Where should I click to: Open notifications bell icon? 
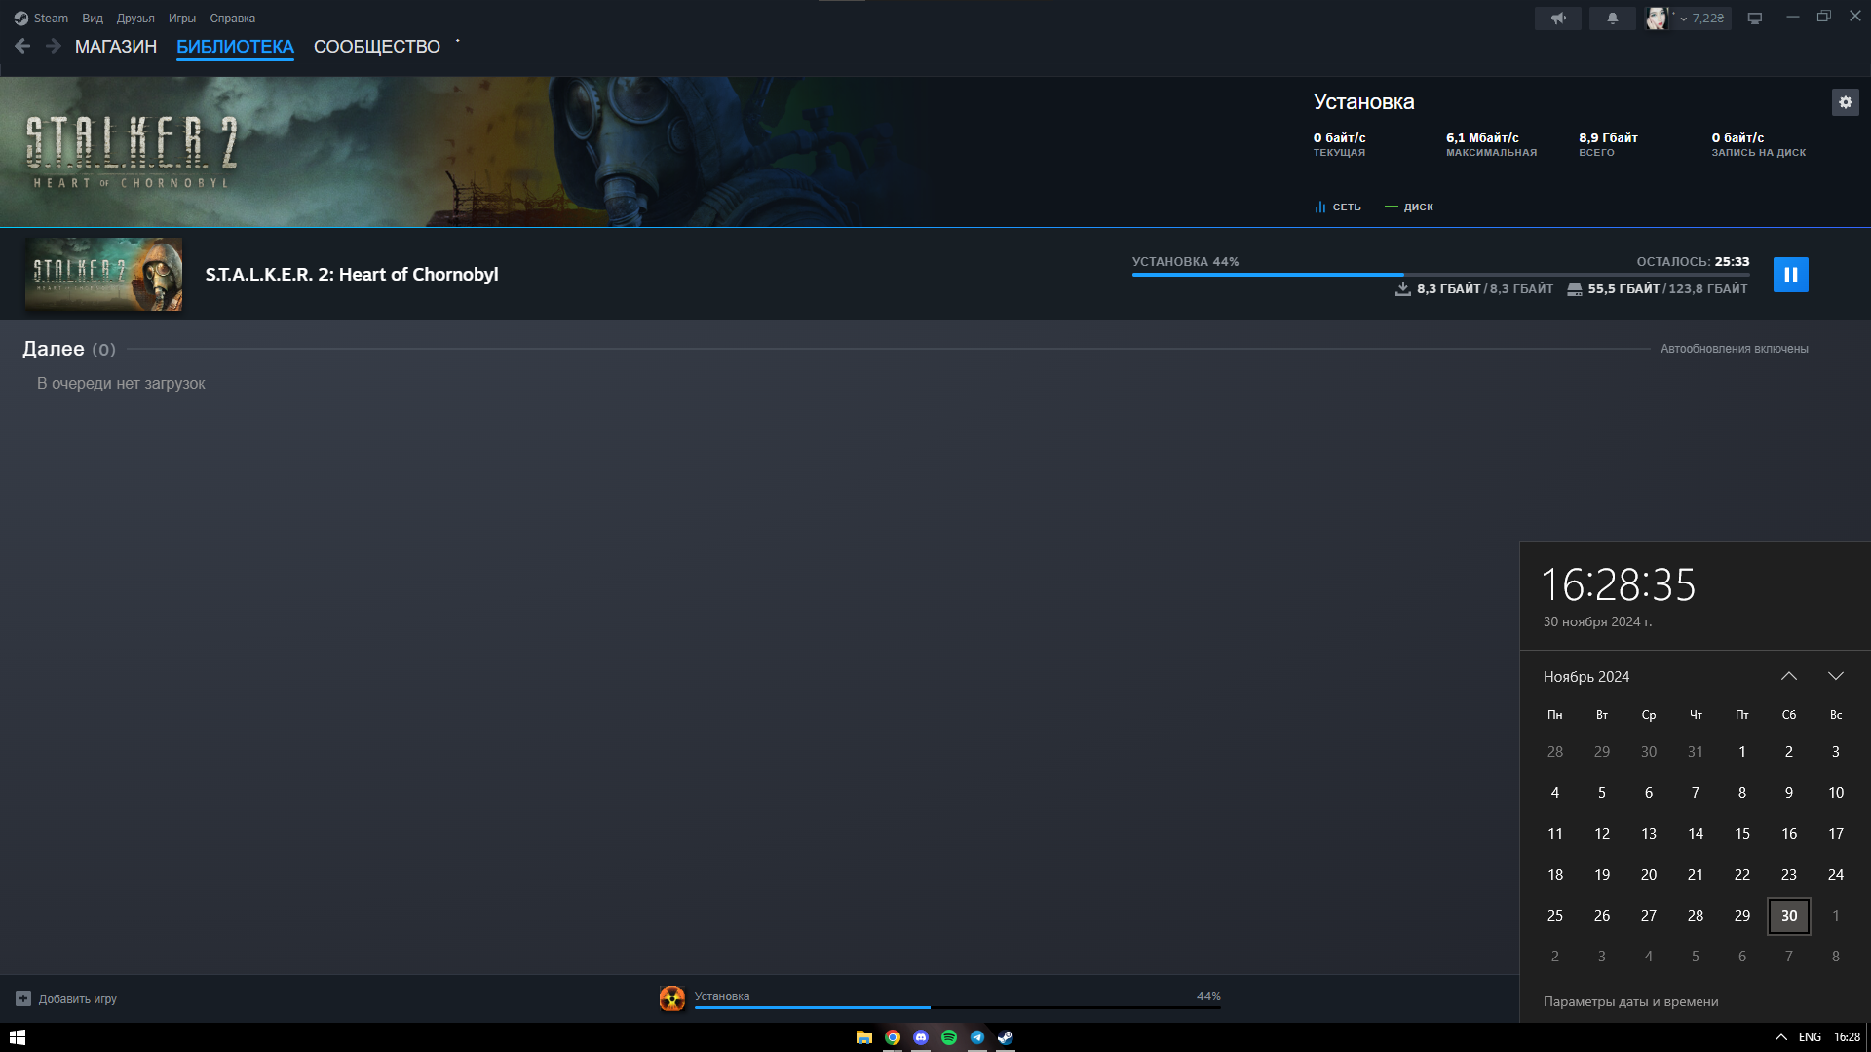pyautogui.click(x=1613, y=19)
